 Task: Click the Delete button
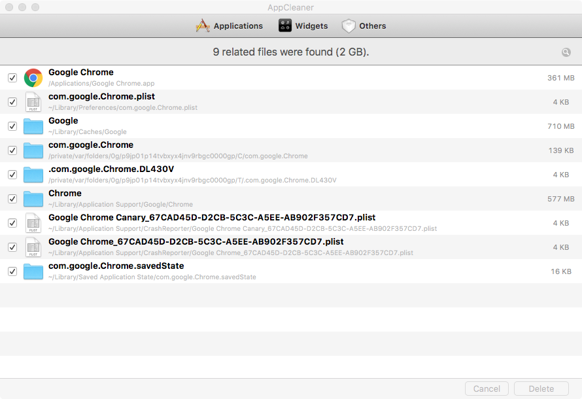tap(541, 389)
